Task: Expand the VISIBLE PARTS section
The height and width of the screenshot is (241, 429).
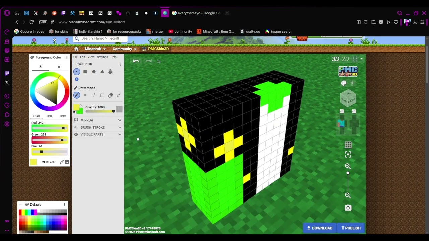Action: click(98, 134)
